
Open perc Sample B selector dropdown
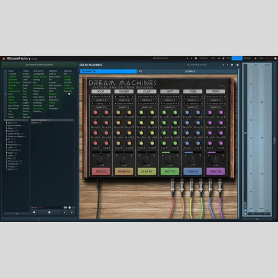[215, 104]
